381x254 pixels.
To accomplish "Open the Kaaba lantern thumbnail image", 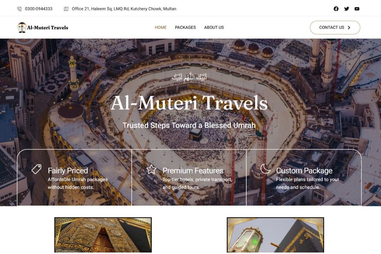I will coord(275,235).
